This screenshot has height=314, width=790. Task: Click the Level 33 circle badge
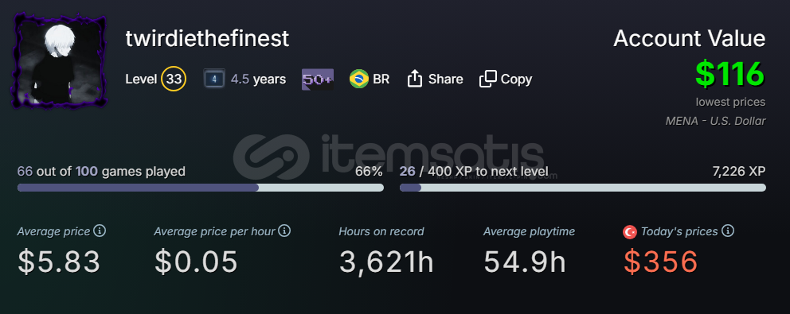[x=174, y=79]
